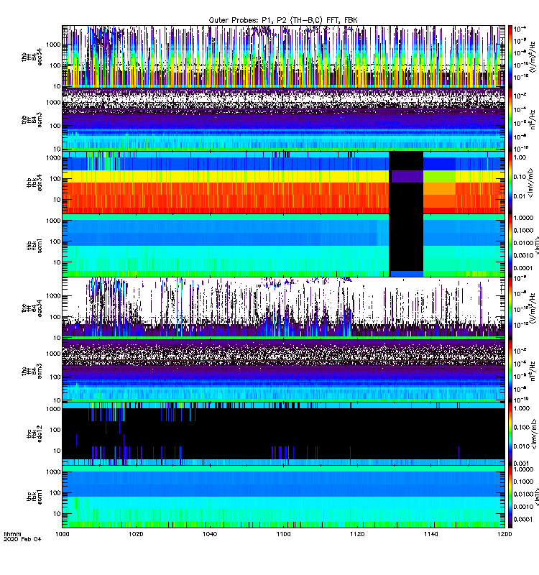
Task: Click the "0.100" tick on thc edc12 color bar
Action: [x=522, y=427]
